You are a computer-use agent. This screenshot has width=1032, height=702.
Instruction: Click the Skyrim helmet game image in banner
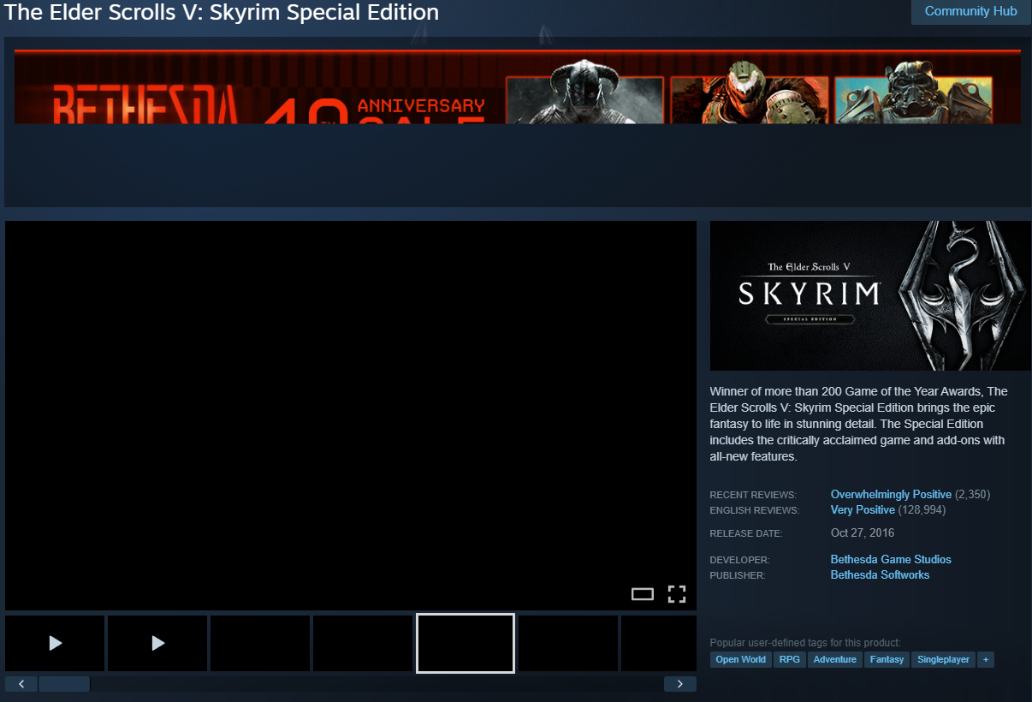585,92
